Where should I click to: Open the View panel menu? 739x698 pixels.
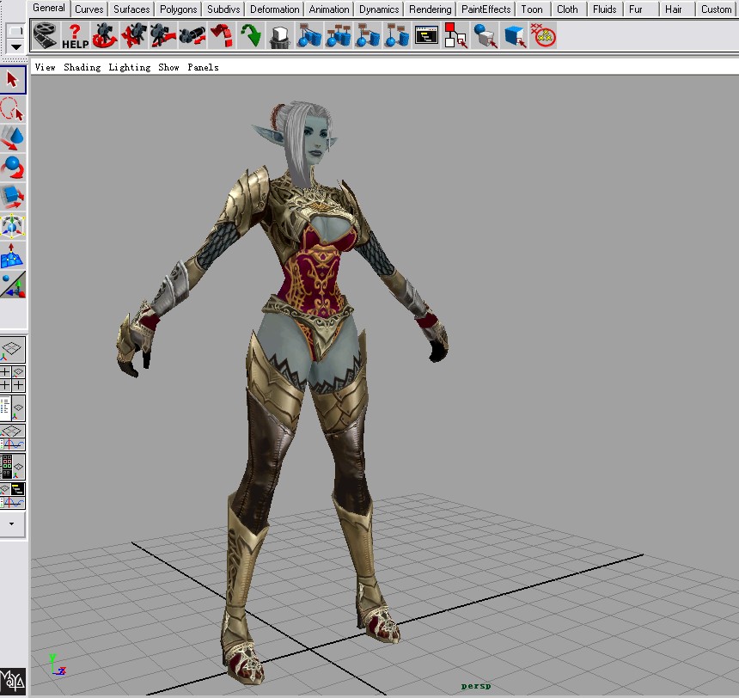coord(46,67)
